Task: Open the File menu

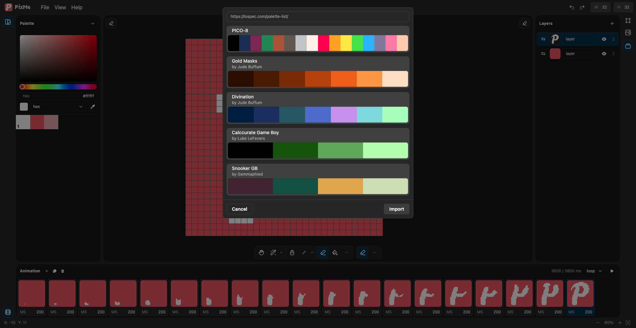Action: [x=45, y=7]
